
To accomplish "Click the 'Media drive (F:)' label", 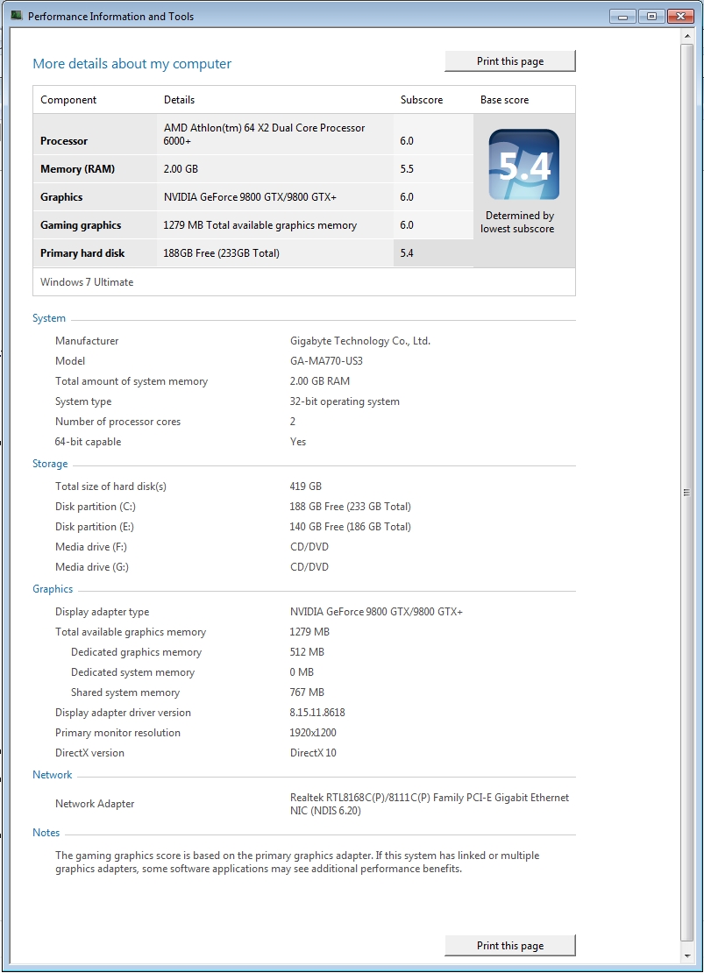I will pyautogui.click(x=91, y=547).
